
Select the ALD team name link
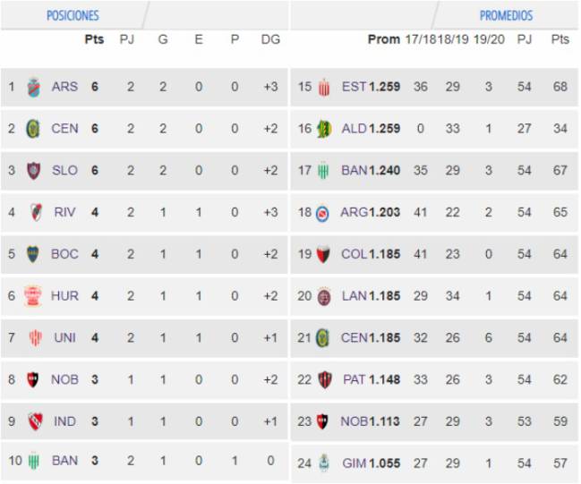(354, 129)
